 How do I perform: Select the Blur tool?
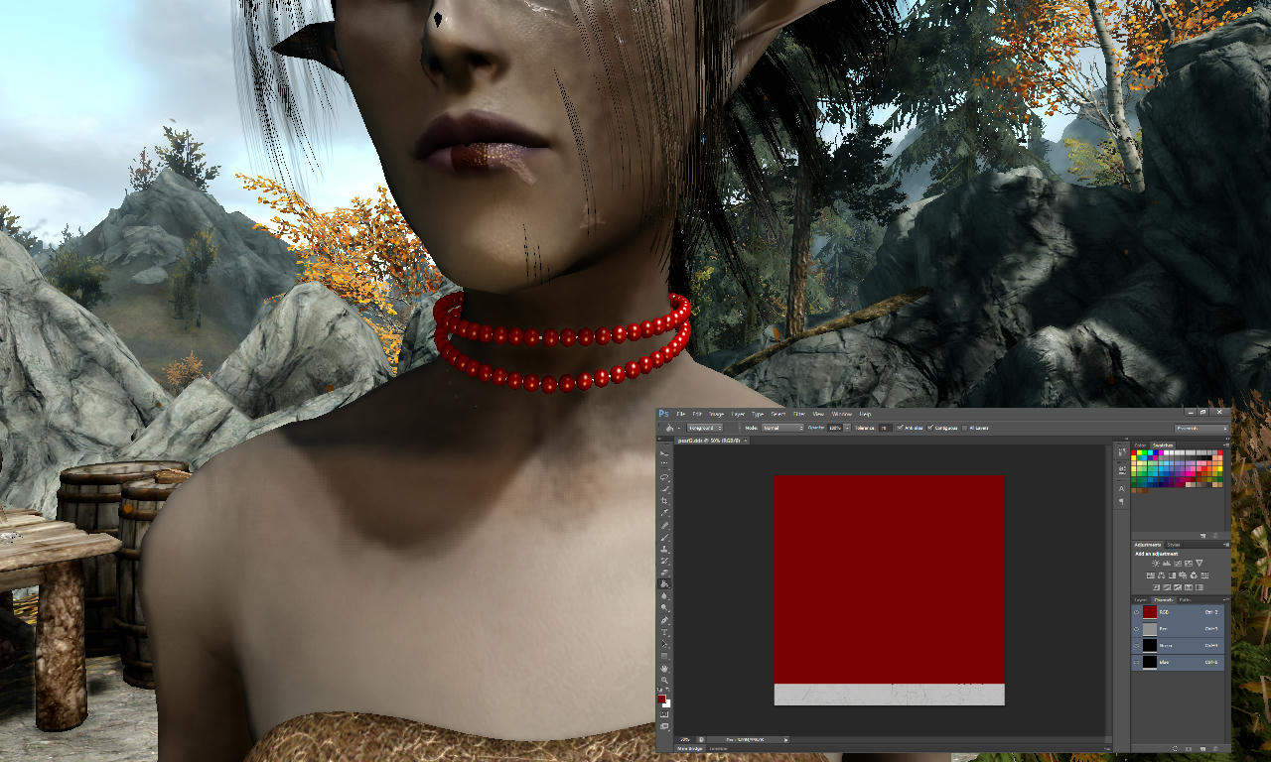664,596
